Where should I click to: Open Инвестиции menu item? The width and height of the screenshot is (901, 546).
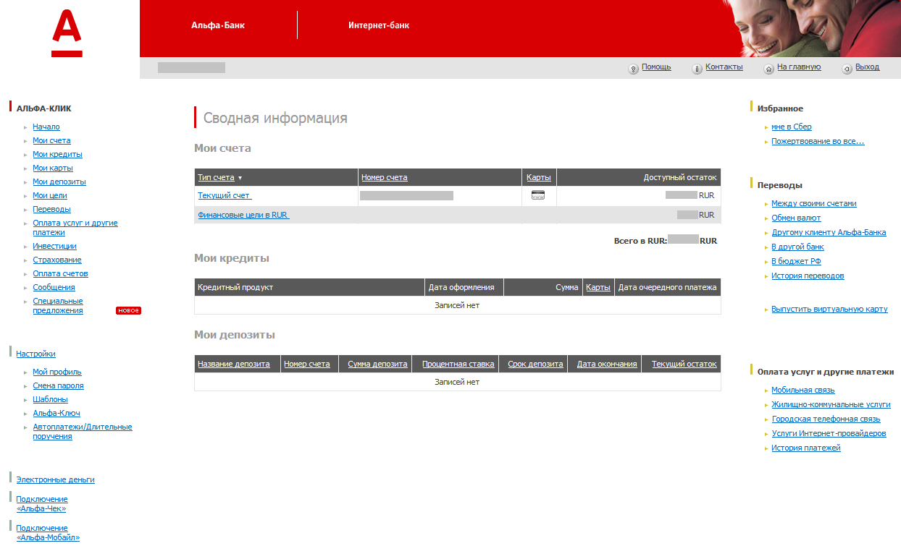point(54,246)
